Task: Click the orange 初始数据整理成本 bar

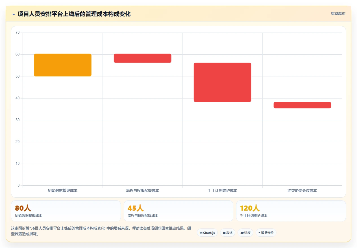Action: pos(63,65)
